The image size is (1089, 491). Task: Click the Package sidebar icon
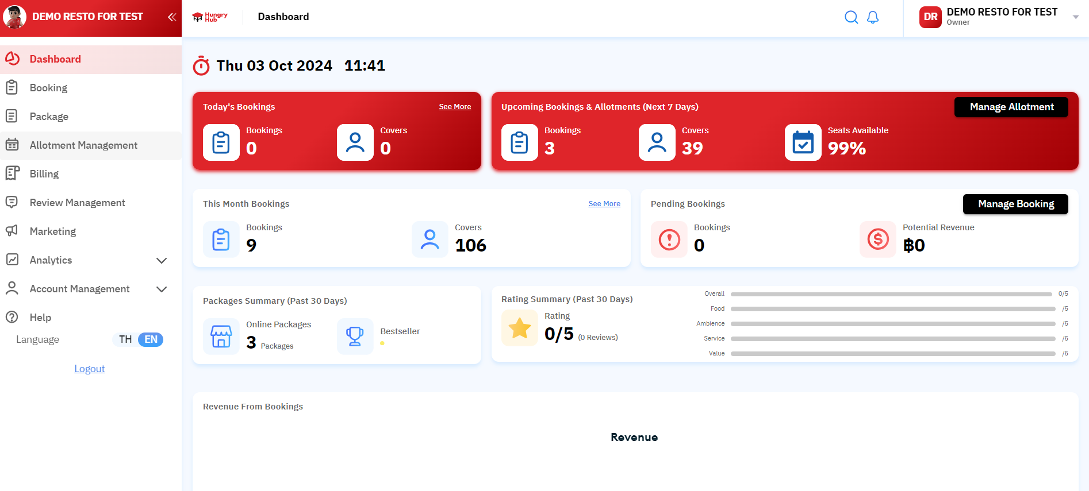[11, 116]
